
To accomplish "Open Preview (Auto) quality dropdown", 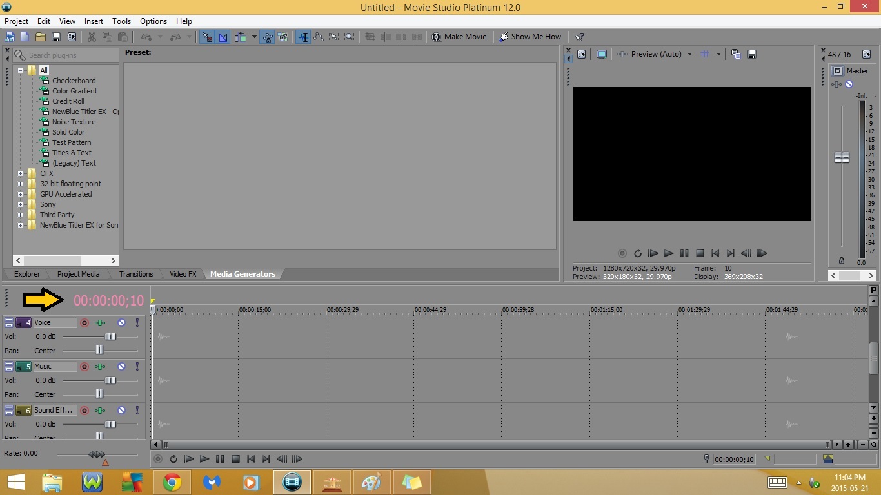I will [x=689, y=54].
